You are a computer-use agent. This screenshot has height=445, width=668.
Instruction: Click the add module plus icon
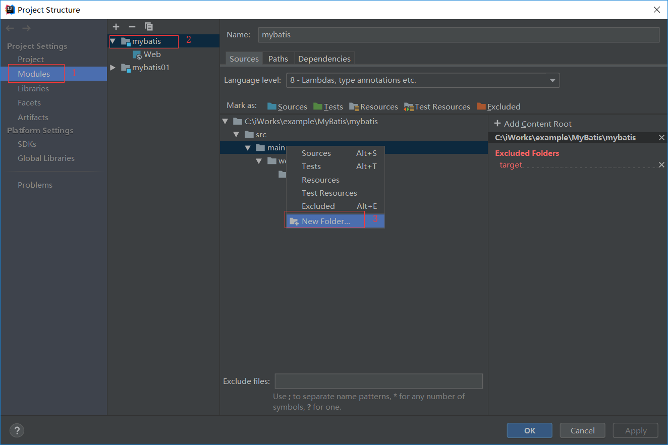(116, 27)
